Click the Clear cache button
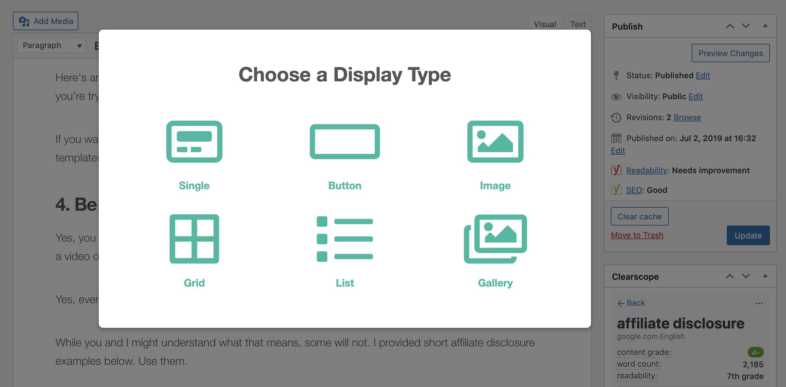 click(640, 216)
